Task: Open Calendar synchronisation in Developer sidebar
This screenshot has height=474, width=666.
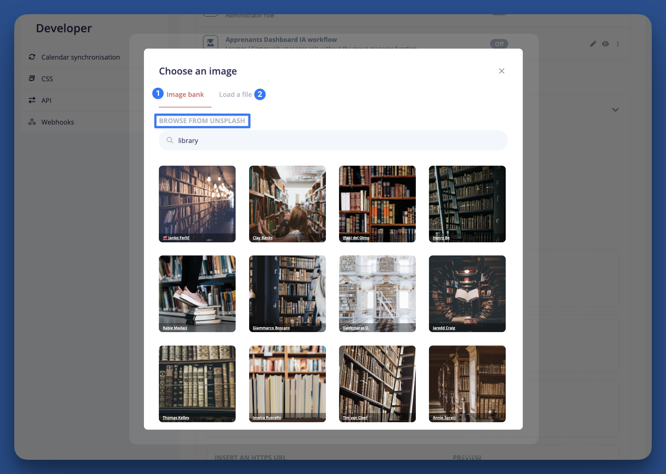Action: [81, 57]
